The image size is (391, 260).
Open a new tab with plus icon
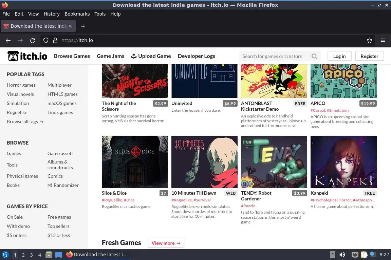click(x=83, y=26)
